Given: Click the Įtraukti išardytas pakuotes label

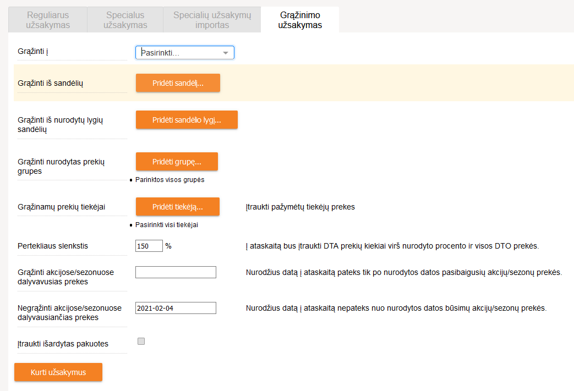Looking at the screenshot, I should (x=63, y=344).
